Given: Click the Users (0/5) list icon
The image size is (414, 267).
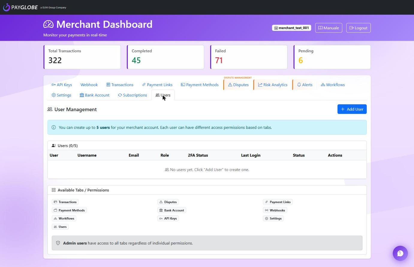Looking at the screenshot, I should [54, 146].
